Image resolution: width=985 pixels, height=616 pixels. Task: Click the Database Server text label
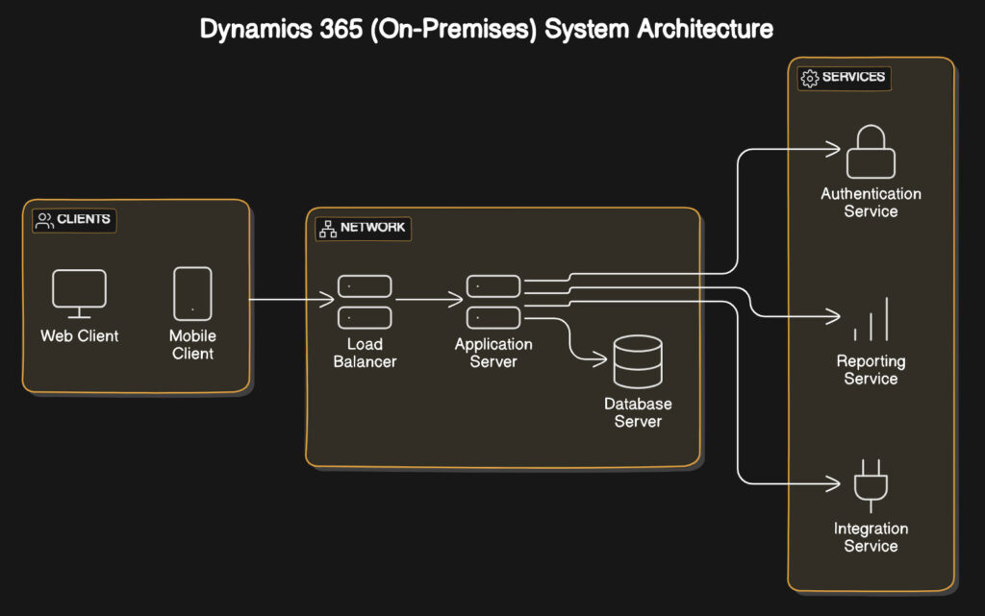(636, 411)
